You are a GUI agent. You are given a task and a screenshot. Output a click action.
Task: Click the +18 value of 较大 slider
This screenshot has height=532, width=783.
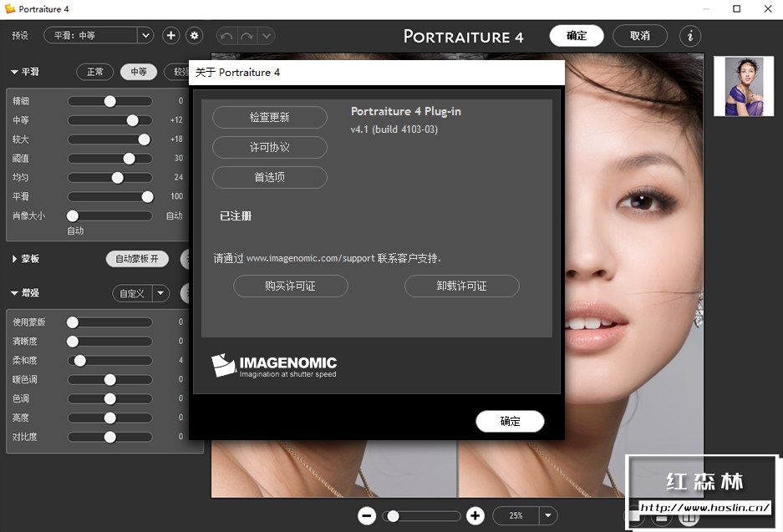[x=176, y=139]
